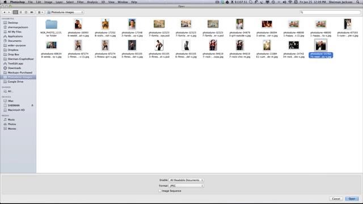Select the photodune-36094 attractive thumbnail

267,24
